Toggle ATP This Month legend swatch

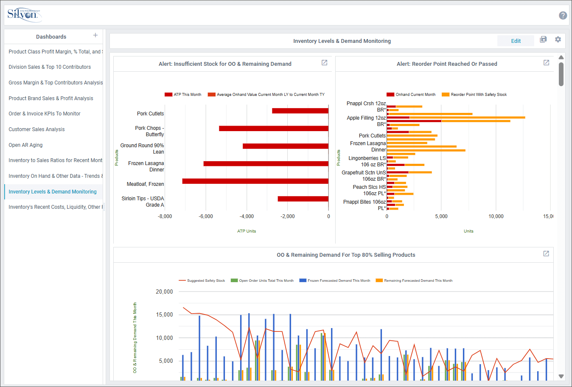168,95
